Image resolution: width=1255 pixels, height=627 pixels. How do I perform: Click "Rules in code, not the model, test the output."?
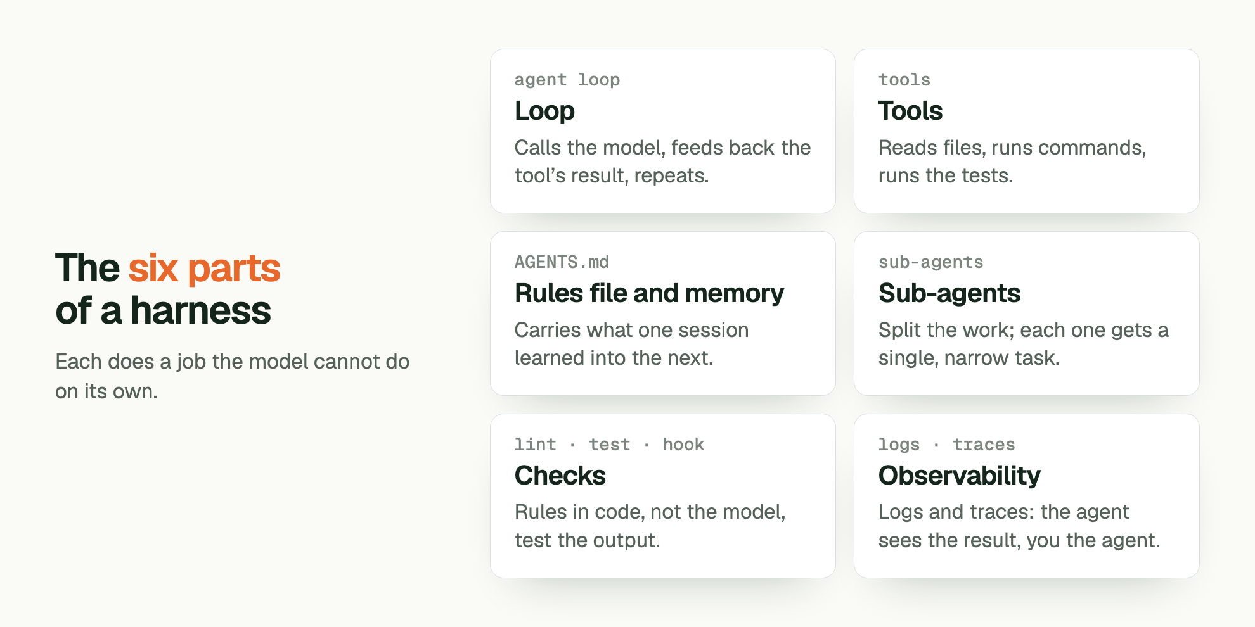point(650,526)
